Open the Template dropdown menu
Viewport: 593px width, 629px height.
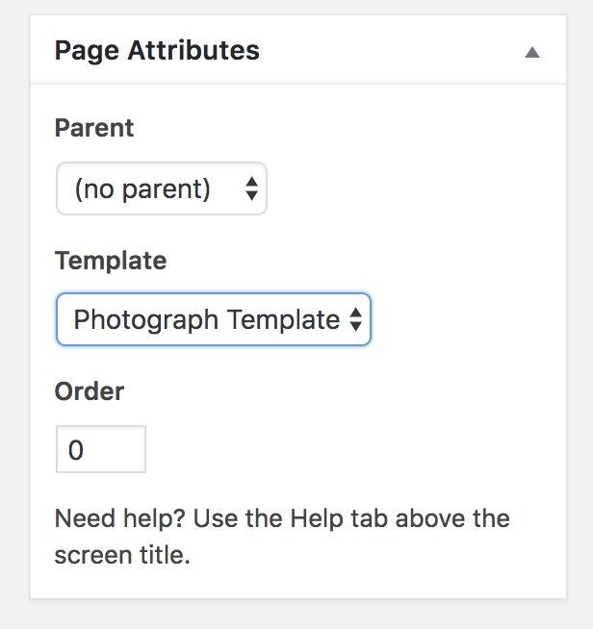click(x=213, y=319)
